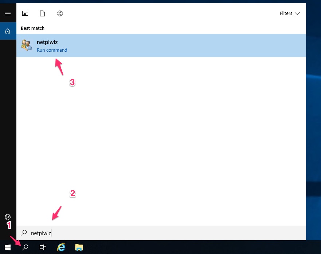Open the Windows Start button

[x=8, y=247]
